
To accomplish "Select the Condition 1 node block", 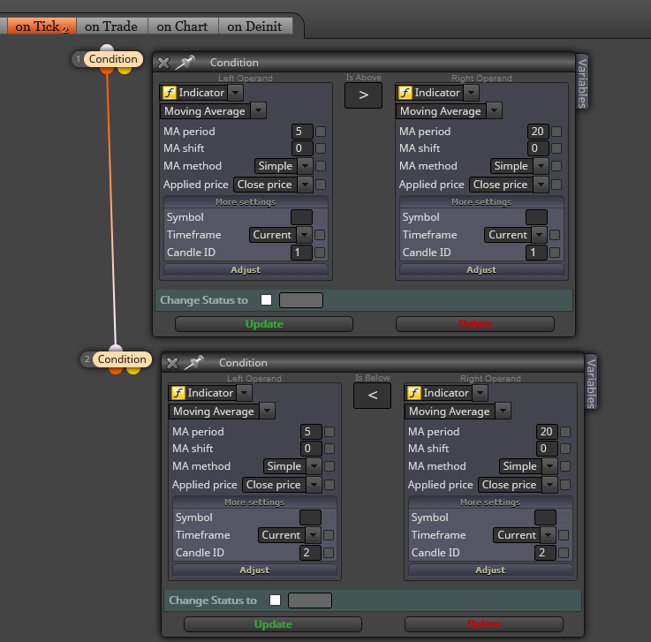I will 113,59.
